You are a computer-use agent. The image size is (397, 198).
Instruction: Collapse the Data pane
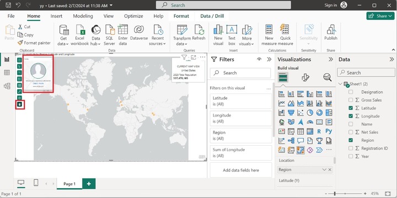391,59
